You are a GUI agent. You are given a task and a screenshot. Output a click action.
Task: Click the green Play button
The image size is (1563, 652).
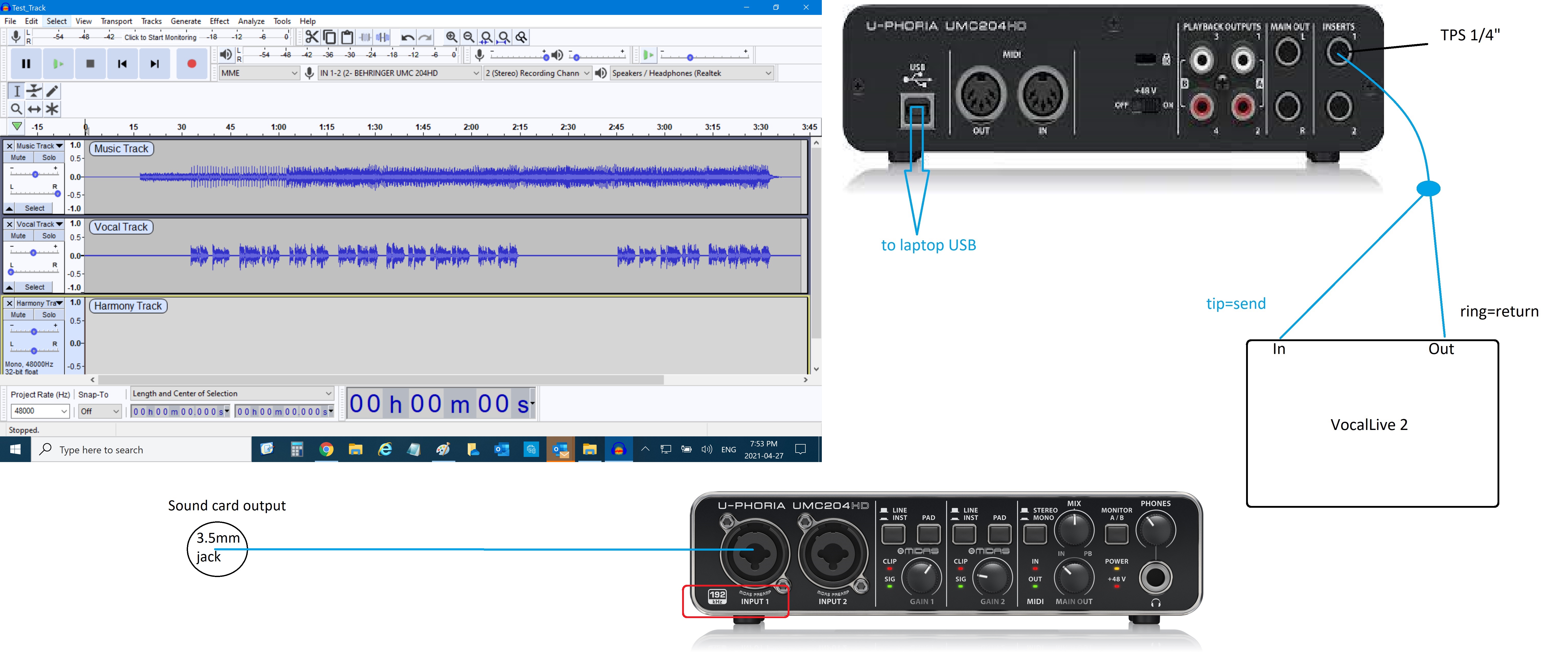click(x=58, y=64)
